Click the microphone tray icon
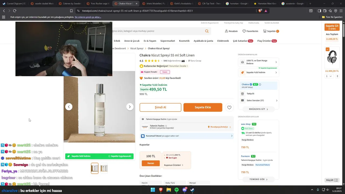The image size is (345, 194). 318,190
